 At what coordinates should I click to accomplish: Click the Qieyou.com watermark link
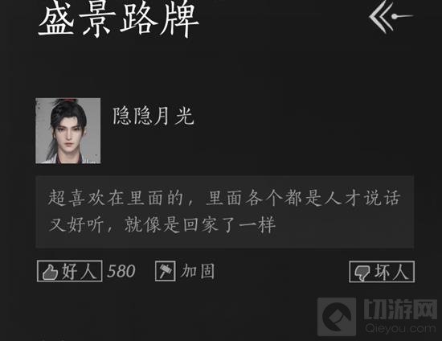[x=400, y=329]
